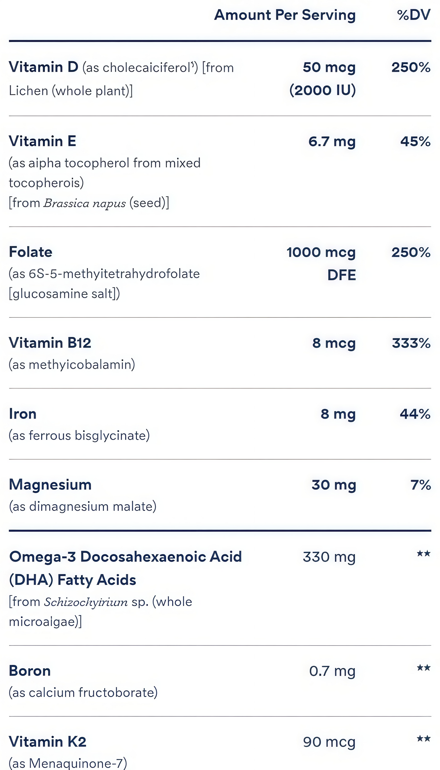Select the Vitamin D nutrient name

click(x=43, y=67)
